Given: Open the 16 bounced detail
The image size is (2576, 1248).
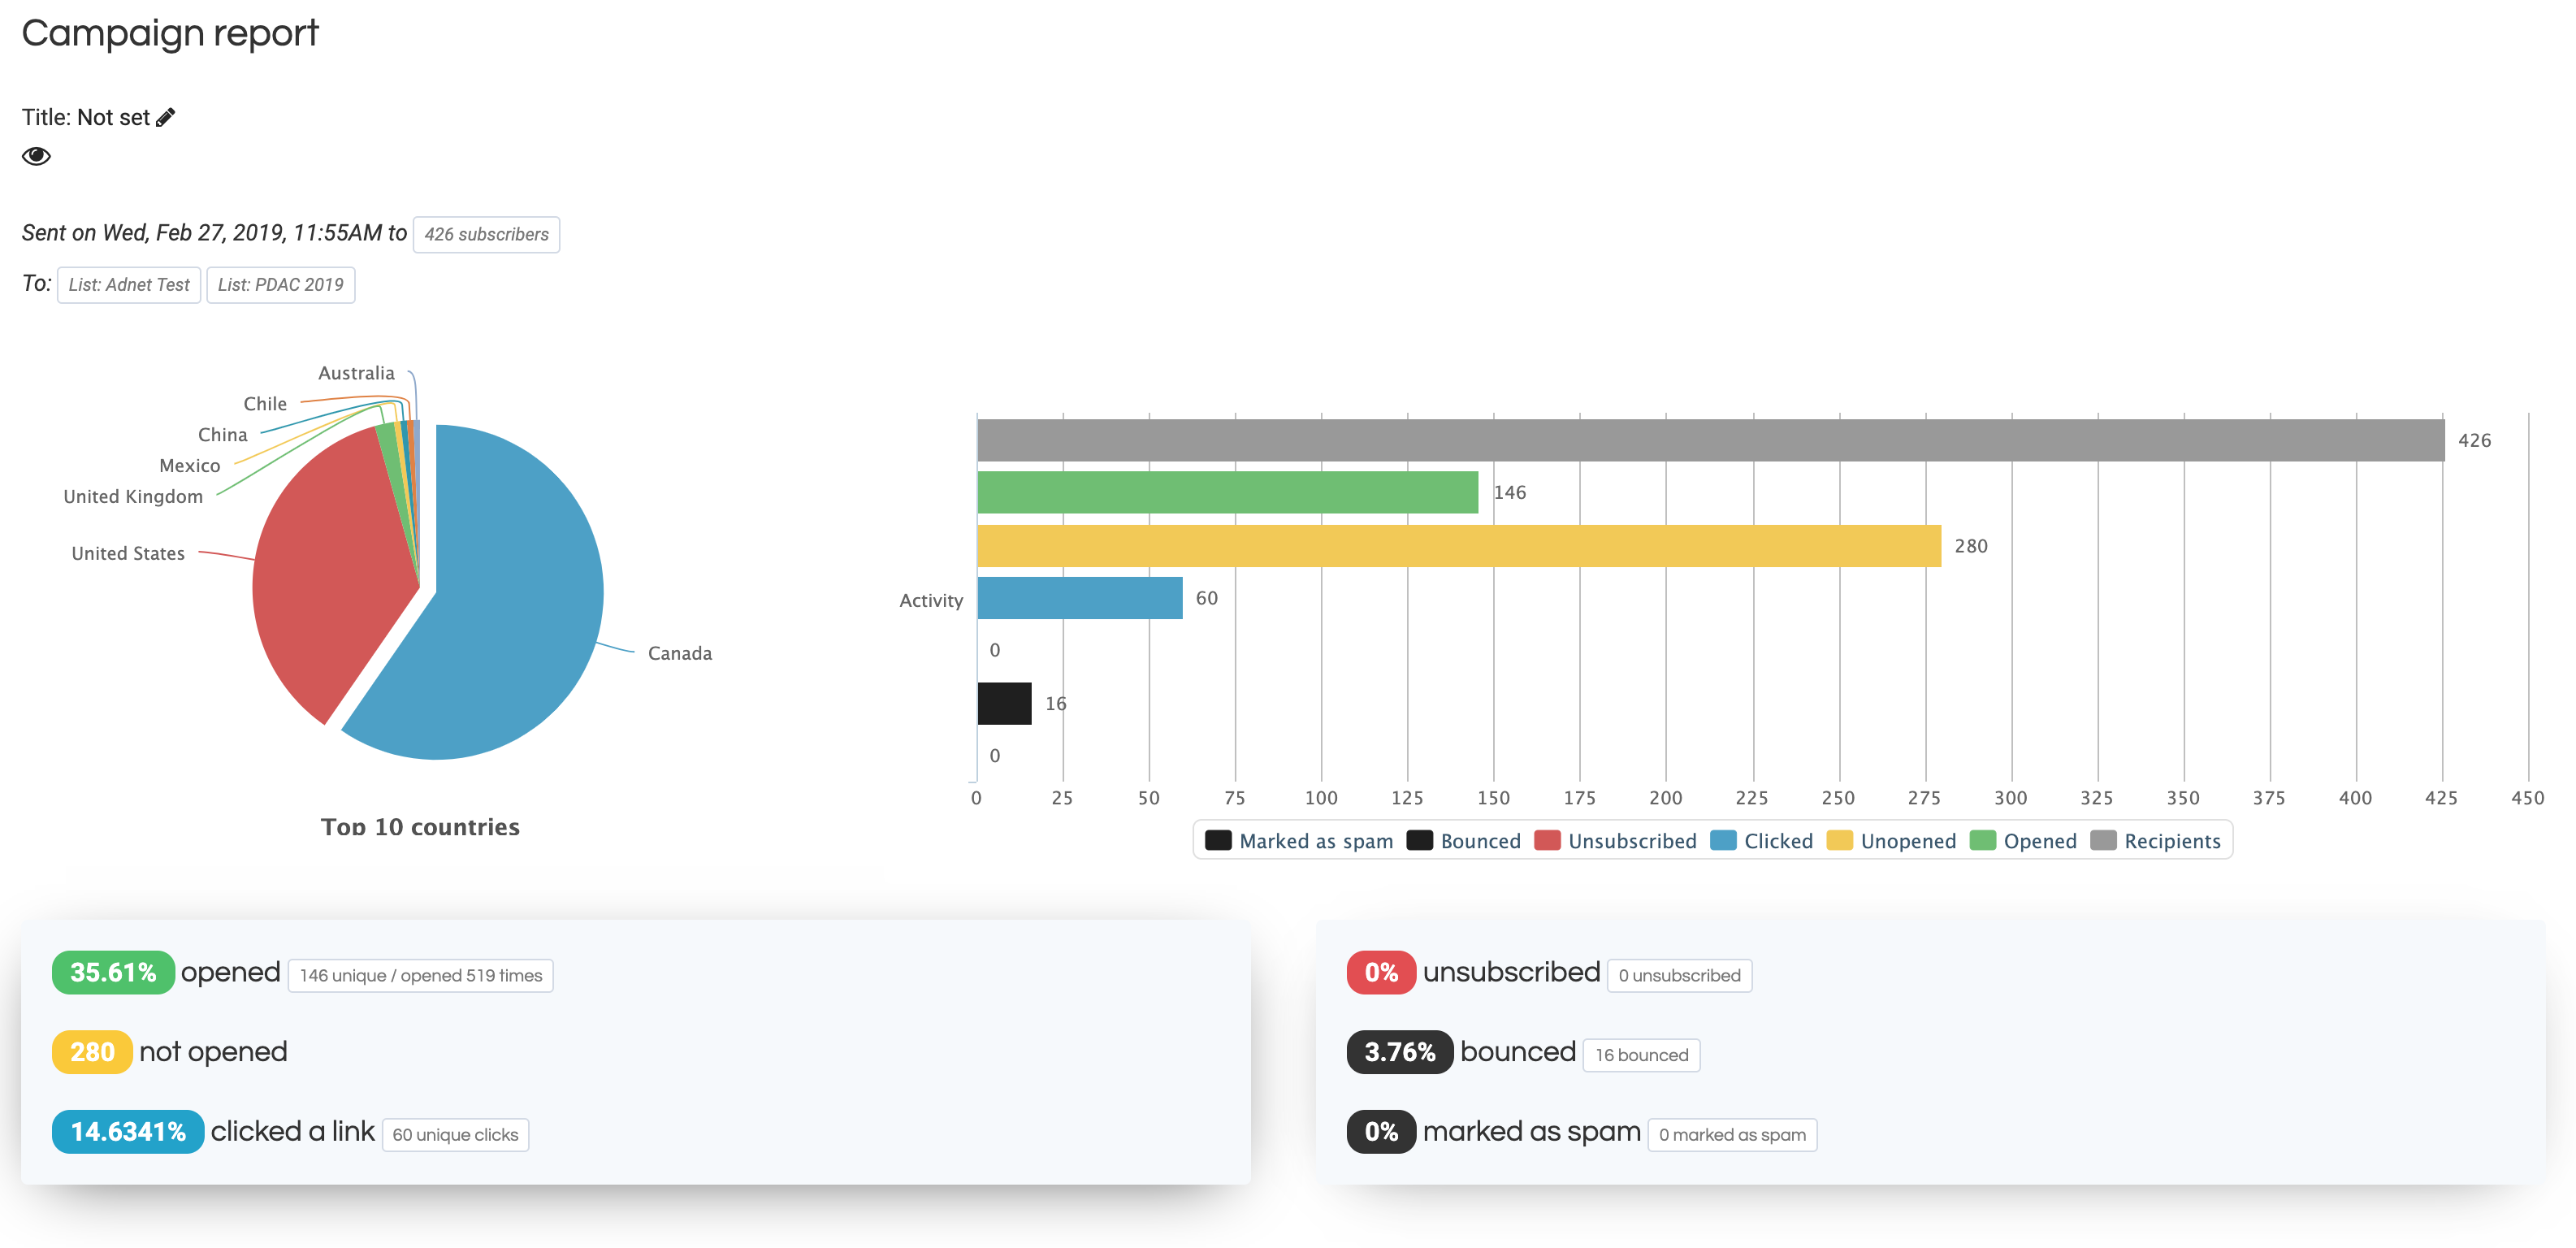Looking at the screenshot, I should pos(1641,1055).
